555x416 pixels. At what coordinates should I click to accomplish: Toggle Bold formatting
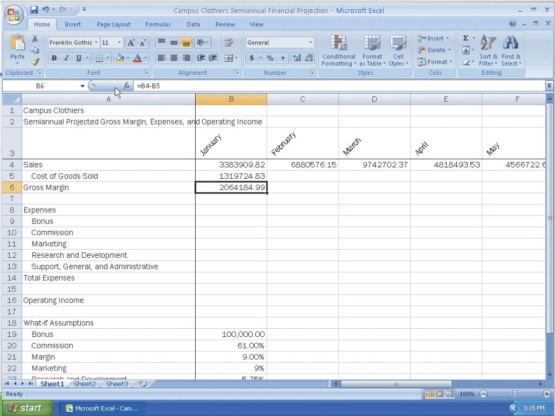point(54,58)
